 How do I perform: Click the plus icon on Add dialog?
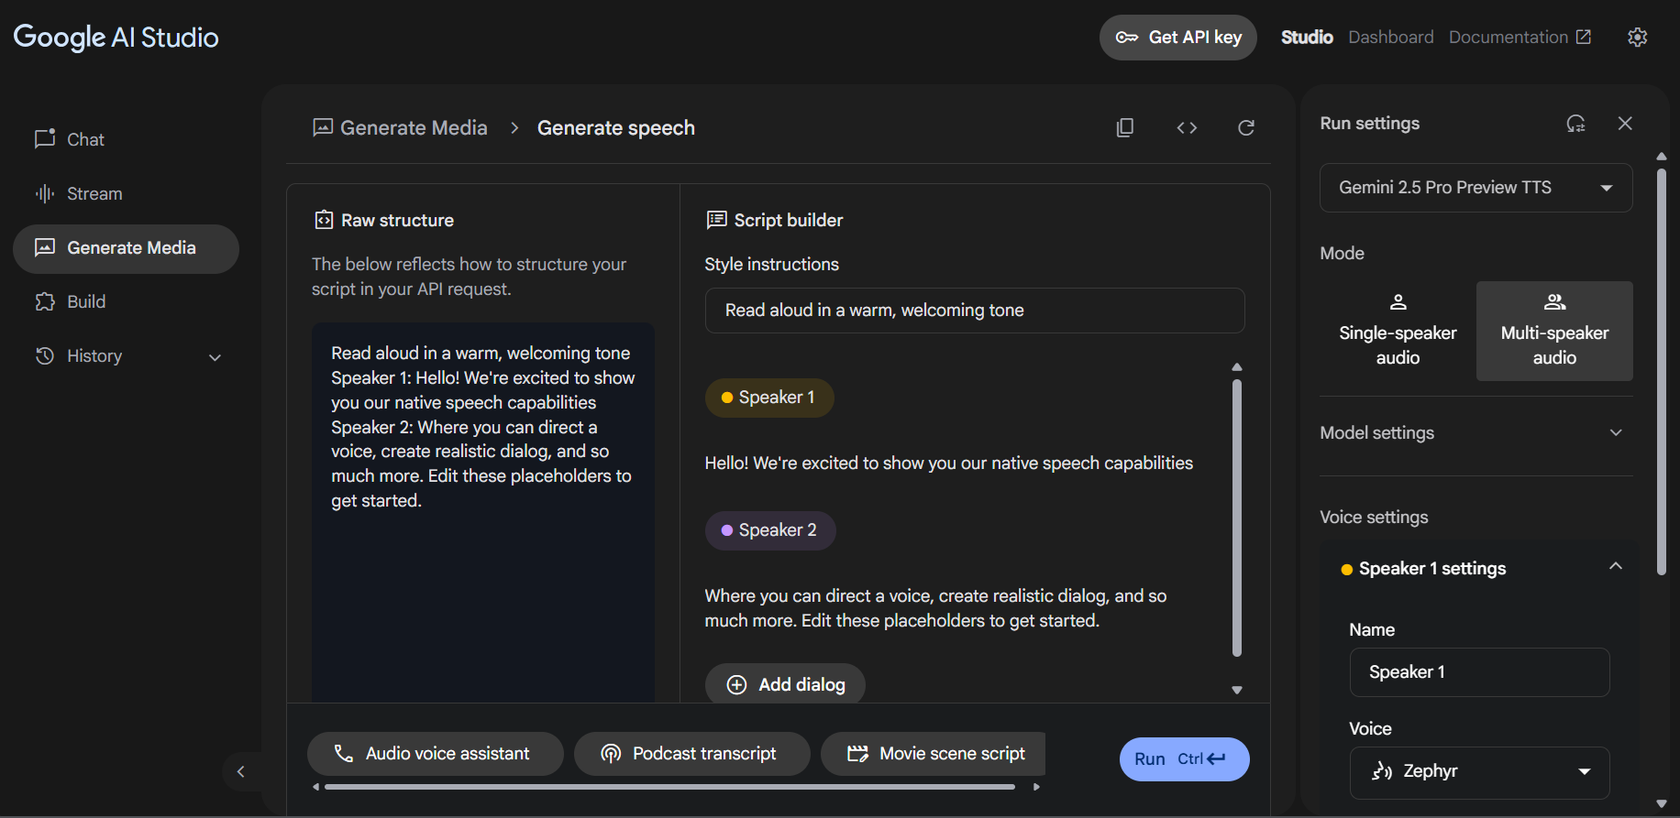736,684
